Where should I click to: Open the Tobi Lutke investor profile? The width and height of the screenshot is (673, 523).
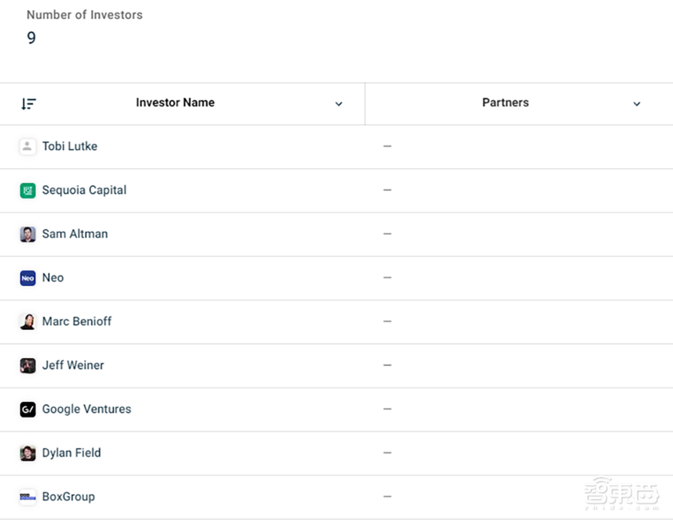click(x=69, y=147)
